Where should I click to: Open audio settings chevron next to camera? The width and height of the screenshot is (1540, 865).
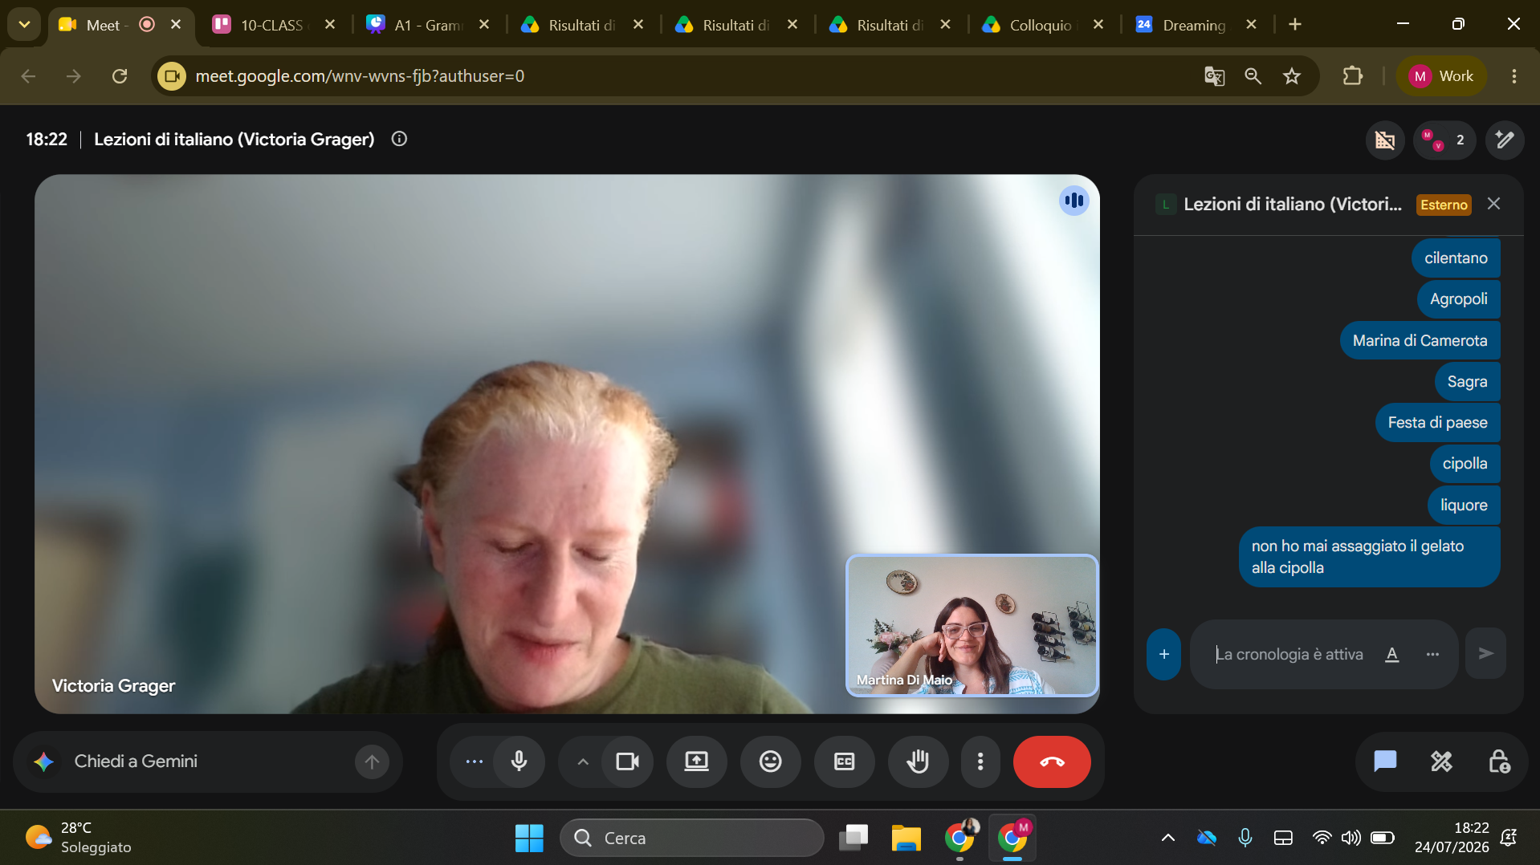click(583, 761)
